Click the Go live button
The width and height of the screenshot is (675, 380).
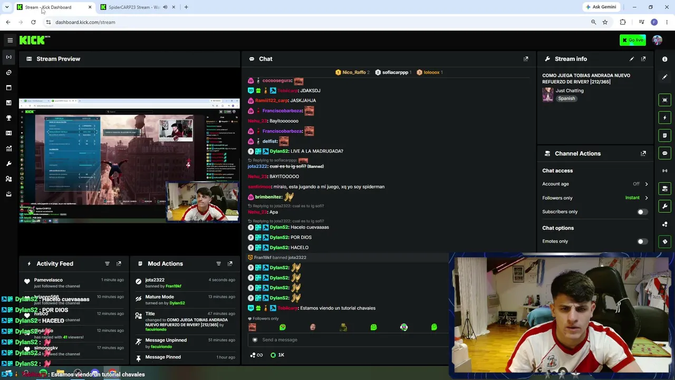(x=633, y=40)
